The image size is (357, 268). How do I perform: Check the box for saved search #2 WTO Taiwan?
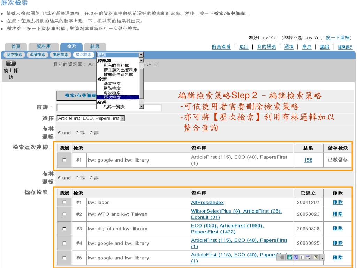click(64, 214)
